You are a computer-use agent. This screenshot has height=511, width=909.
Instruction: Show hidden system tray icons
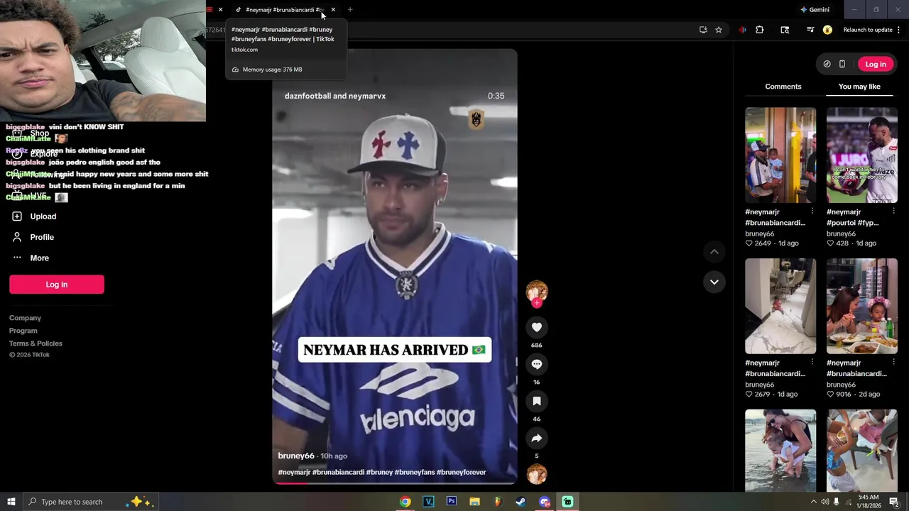(x=814, y=502)
